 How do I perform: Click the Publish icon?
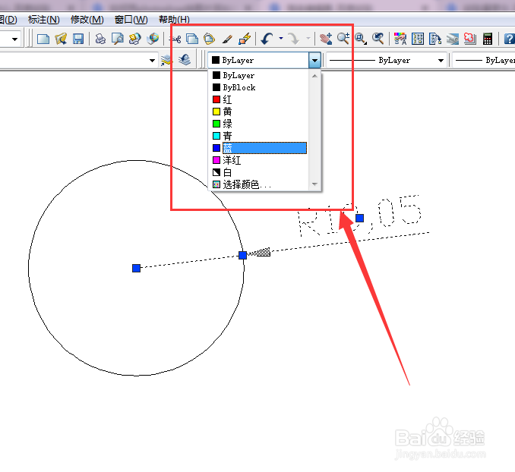tap(134, 39)
